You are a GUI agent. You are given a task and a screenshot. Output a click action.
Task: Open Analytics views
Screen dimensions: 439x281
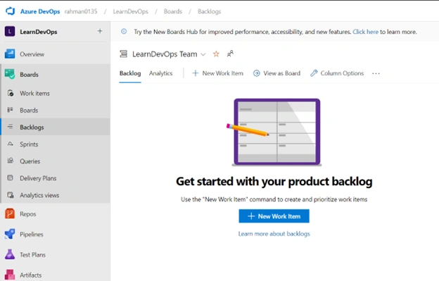pos(39,195)
